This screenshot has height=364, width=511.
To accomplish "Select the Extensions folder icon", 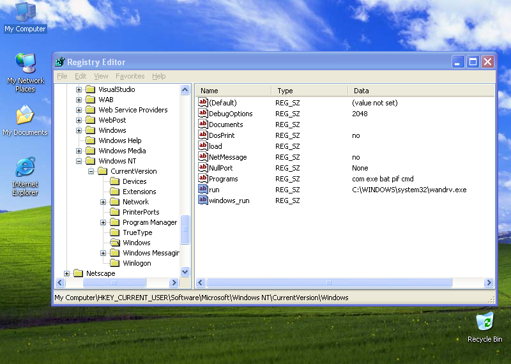I will pos(114,192).
